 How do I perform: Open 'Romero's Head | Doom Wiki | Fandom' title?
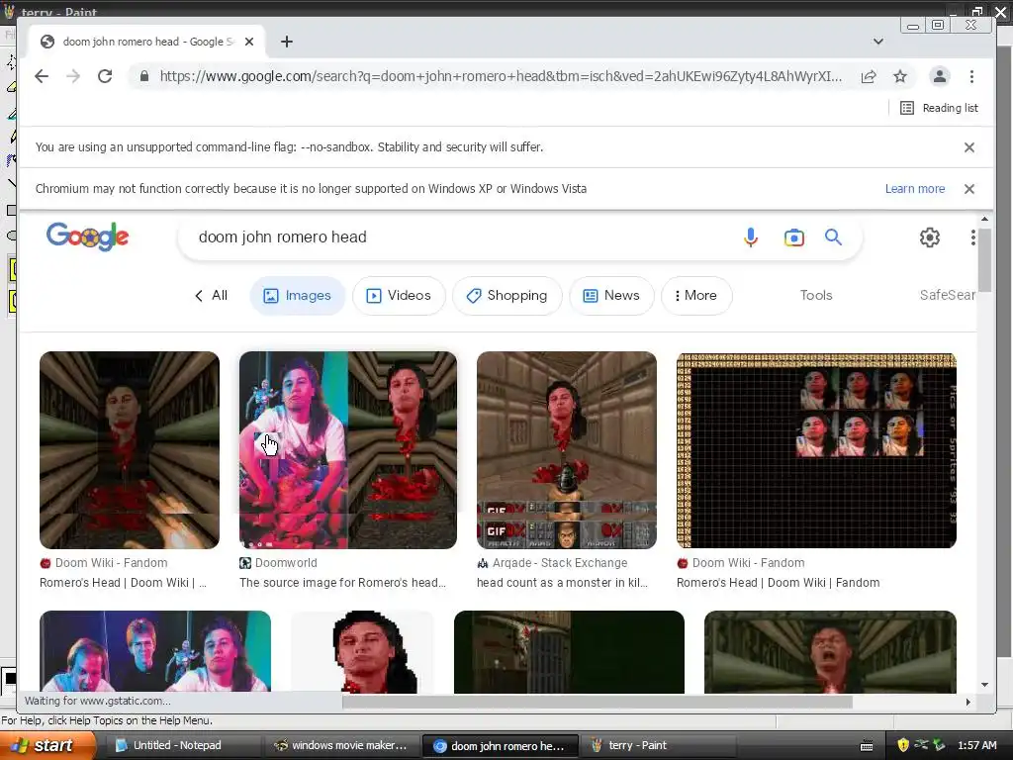[x=778, y=582]
